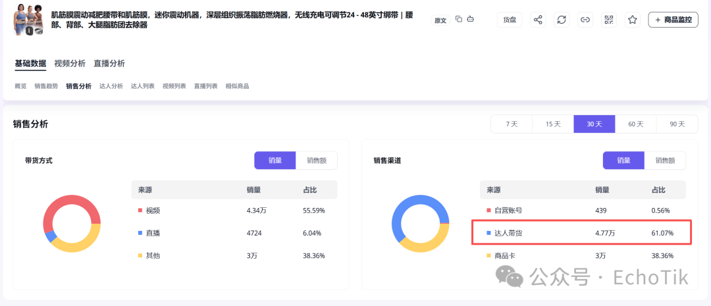Click the refresh data icon

click(x=562, y=20)
